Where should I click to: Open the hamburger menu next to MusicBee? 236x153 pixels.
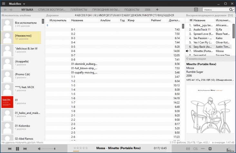click(x=4, y=3)
